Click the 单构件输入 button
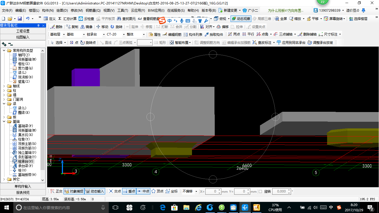Screen dimensions: 379x213 [x=23, y=186]
